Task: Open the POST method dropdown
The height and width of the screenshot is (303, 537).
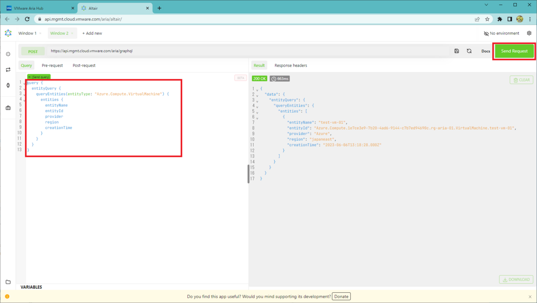Action: click(x=33, y=51)
